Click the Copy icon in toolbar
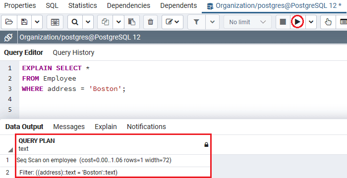Screen dimensions: 347x178 (x=105, y=22)
